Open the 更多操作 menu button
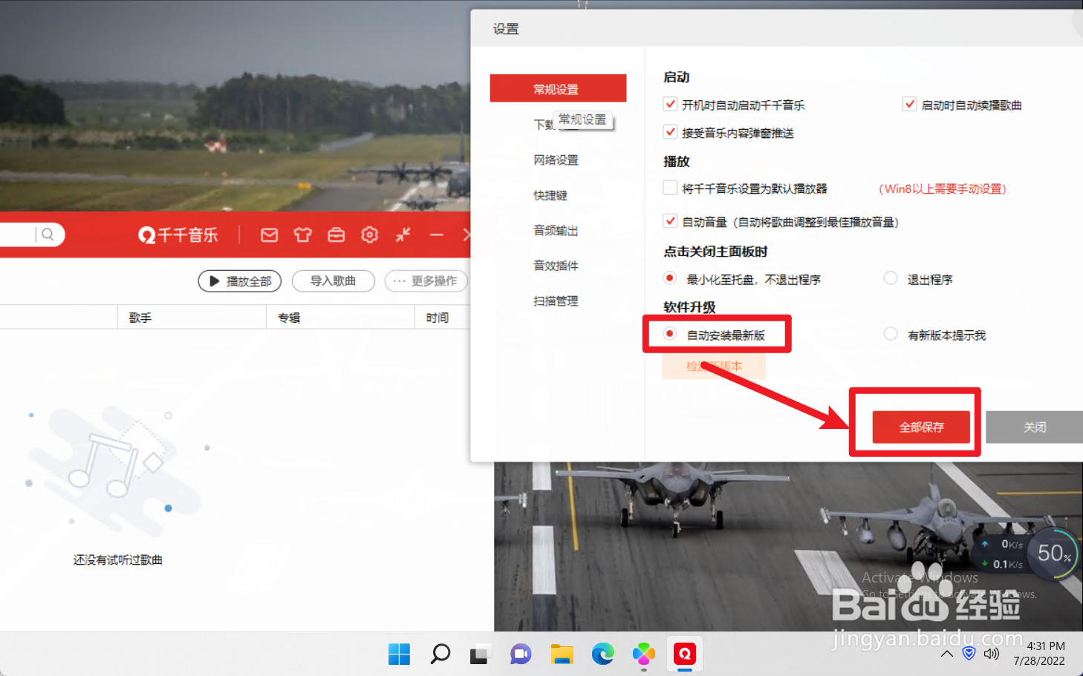Image resolution: width=1083 pixels, height=676 pixels. pos(426,281)
